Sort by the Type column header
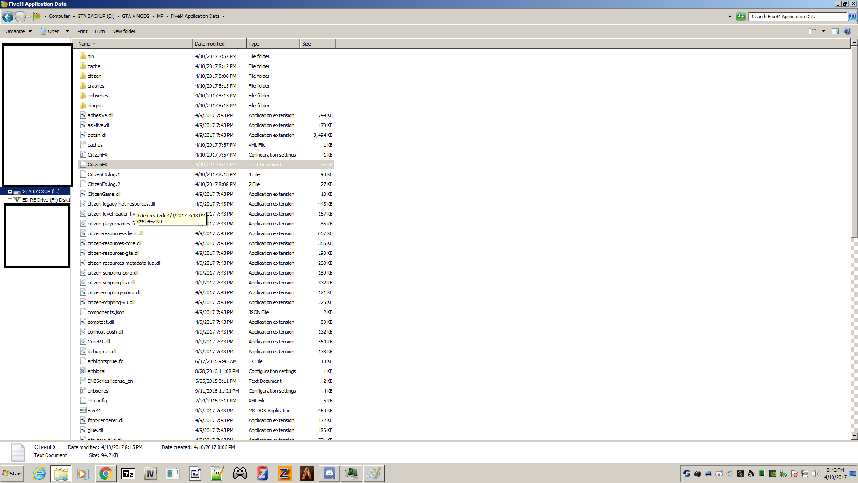Image resolution: width=858 pixels, height=483 pixels. (x=273, y=44)
